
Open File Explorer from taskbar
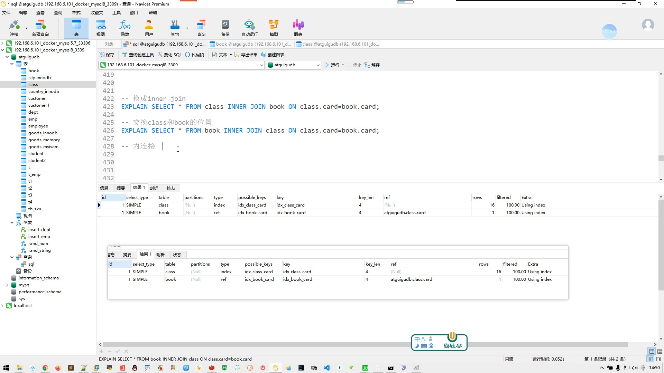click(x=19, y=368)
